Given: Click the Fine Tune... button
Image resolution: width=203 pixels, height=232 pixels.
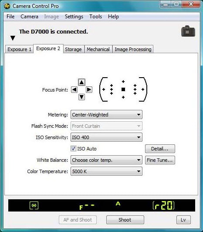Looking at the screenshot, I should [160, 160].
